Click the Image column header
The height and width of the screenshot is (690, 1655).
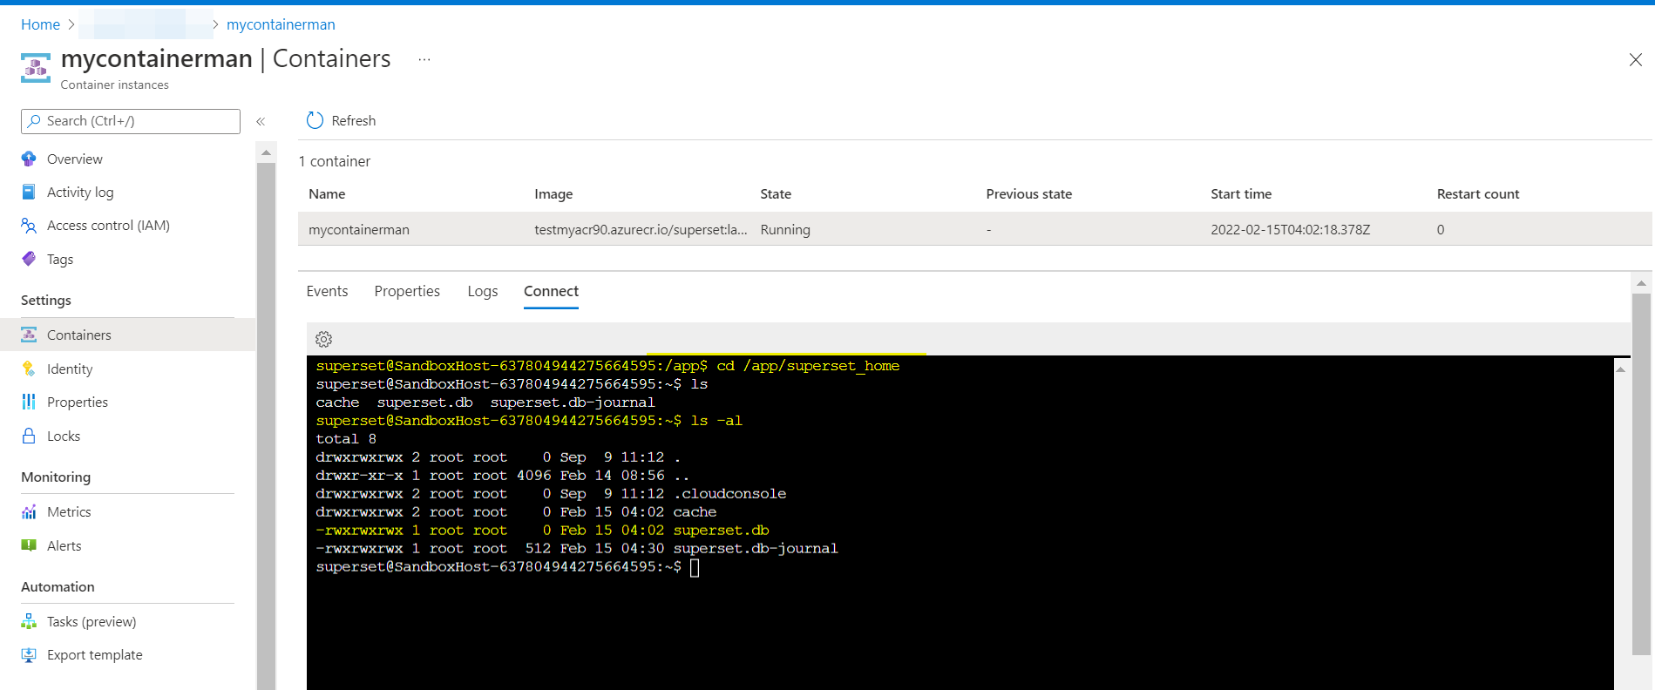pyautogui.click(x=553, y=193)
